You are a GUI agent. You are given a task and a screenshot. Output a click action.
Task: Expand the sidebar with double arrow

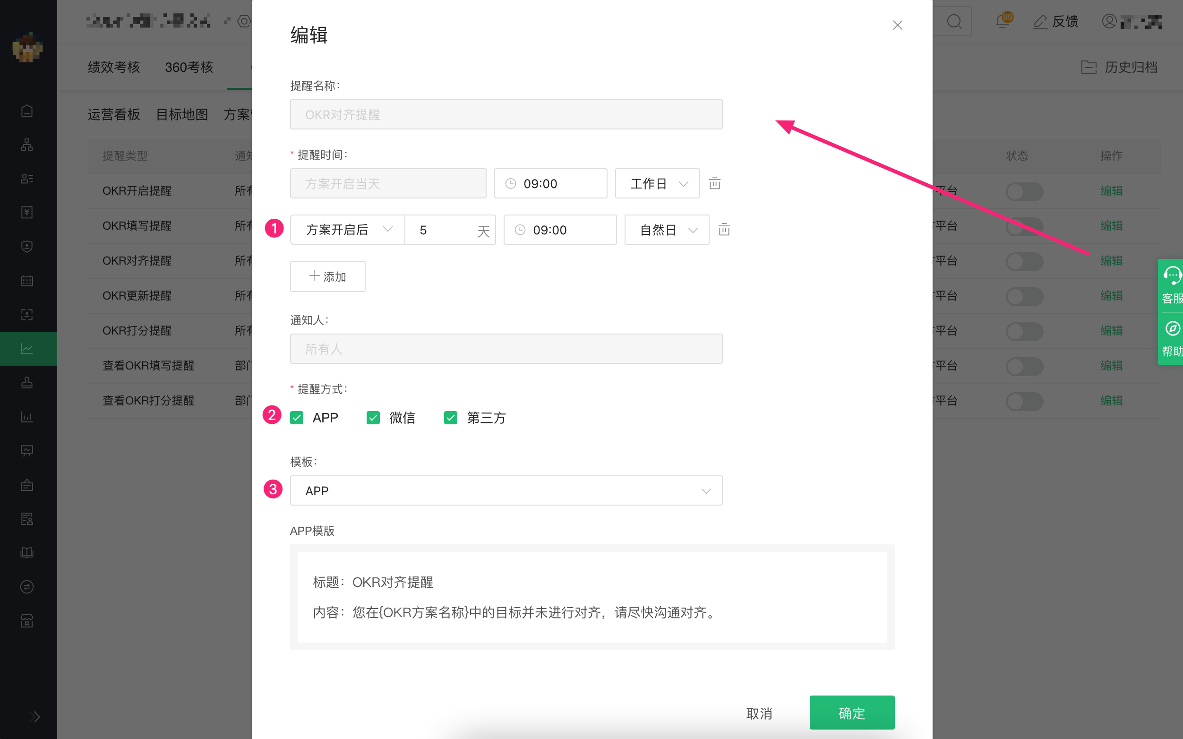[34, 716]
